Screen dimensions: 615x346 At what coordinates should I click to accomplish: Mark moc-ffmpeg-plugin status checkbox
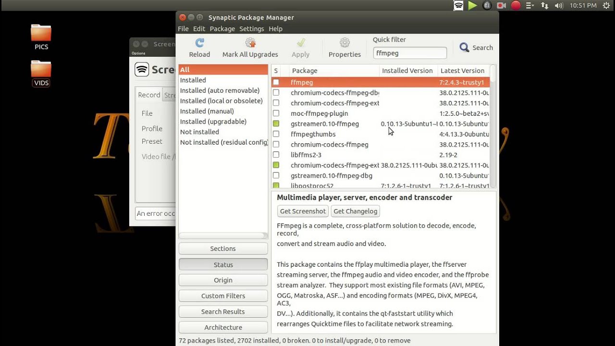[276, 113]
